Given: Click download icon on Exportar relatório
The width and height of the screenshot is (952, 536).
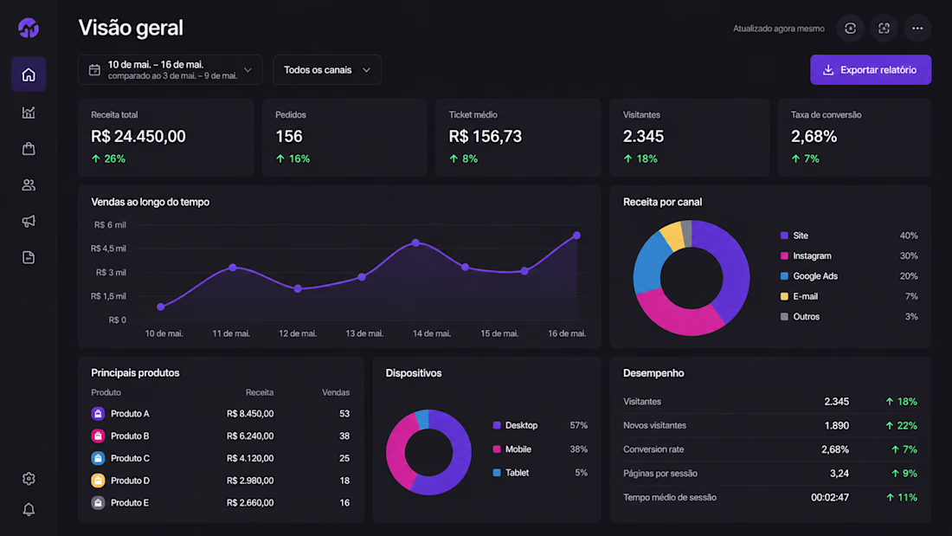Looking at the screenshot, I should tap(828, 70).
